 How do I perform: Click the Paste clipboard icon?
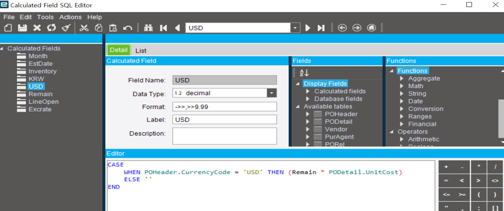(113, 28)
